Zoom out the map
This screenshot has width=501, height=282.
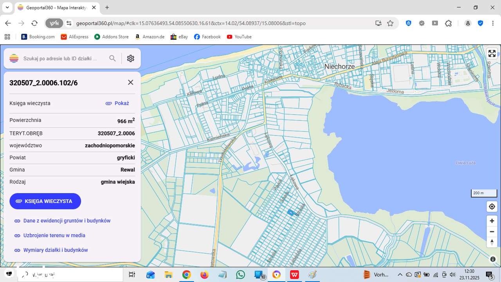(492, 231)
